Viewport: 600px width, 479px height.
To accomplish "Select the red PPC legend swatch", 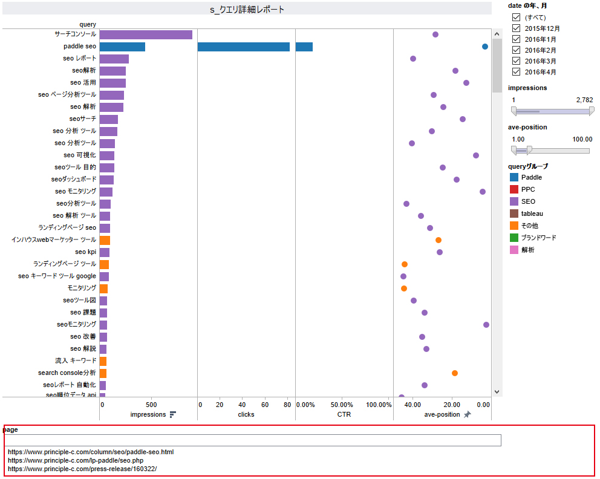I will [514, 189].
